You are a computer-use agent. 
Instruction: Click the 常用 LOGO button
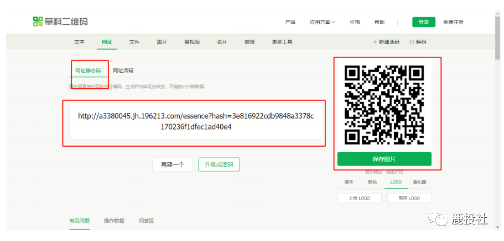pos(409,198)
